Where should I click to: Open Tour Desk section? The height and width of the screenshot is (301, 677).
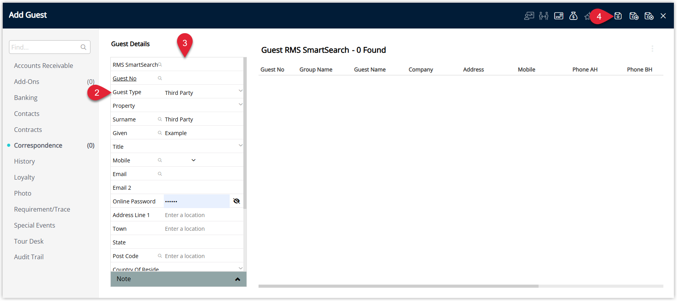(x=29, y=241)
